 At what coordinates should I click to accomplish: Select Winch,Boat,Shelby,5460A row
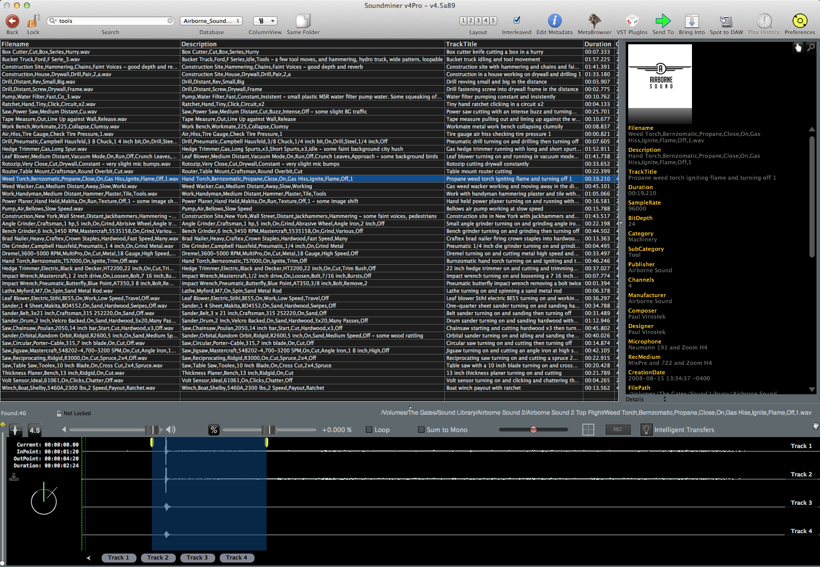[x=309, y=388]
